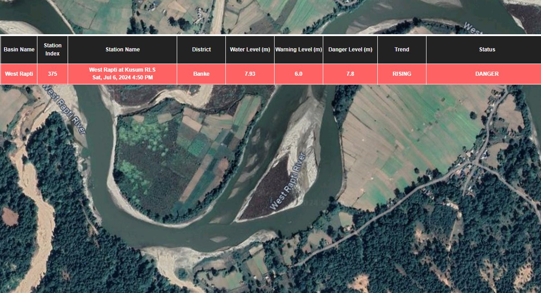
Task: Click the DANGER status cell
Action: (x=487, y=74)
